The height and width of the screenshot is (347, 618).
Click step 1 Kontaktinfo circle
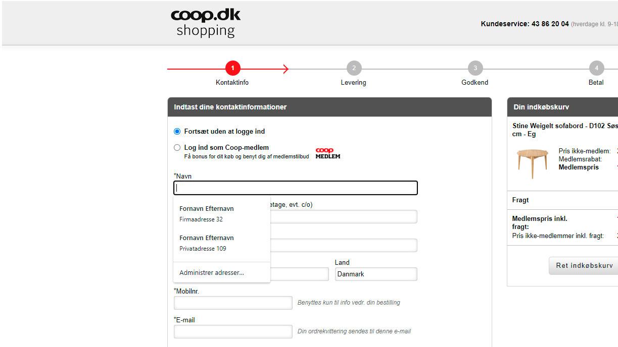coord(232,68)
